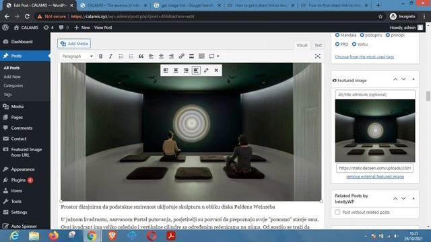This screenshot has height=242, width=431.
Task: Toggle italic formatting in editor toolbar
Action: tap(110, 56)
